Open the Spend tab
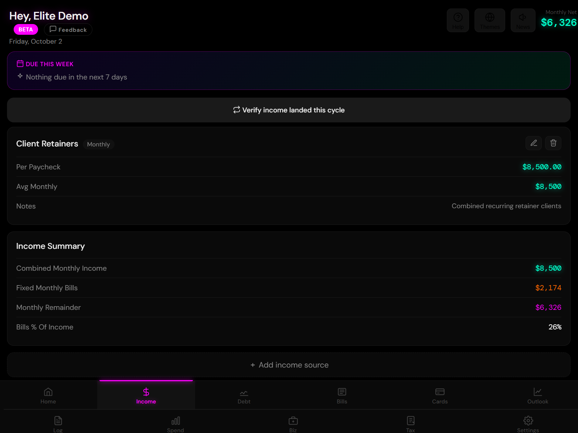The width and height of the screenshot is (578, 433). [x=176, y=424]
